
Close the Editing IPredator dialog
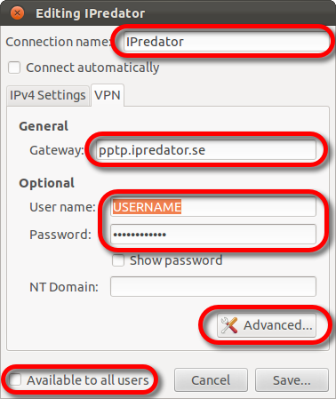click(17, 13)
